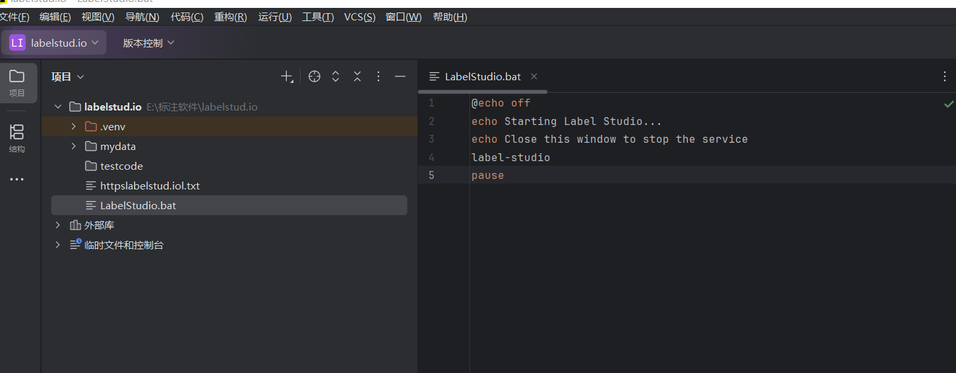Expand the 外部库 node

click(58, 225)
